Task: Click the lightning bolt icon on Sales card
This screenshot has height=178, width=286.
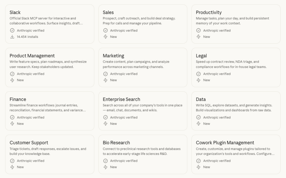Action: click(106, 37)
